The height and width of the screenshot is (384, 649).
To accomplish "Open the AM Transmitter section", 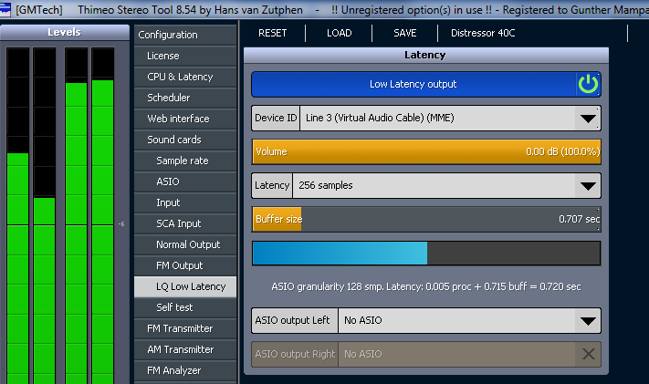I will click(x=185, y=349).
